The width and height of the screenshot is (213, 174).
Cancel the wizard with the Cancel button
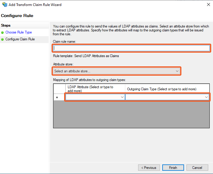pos(197,168)
